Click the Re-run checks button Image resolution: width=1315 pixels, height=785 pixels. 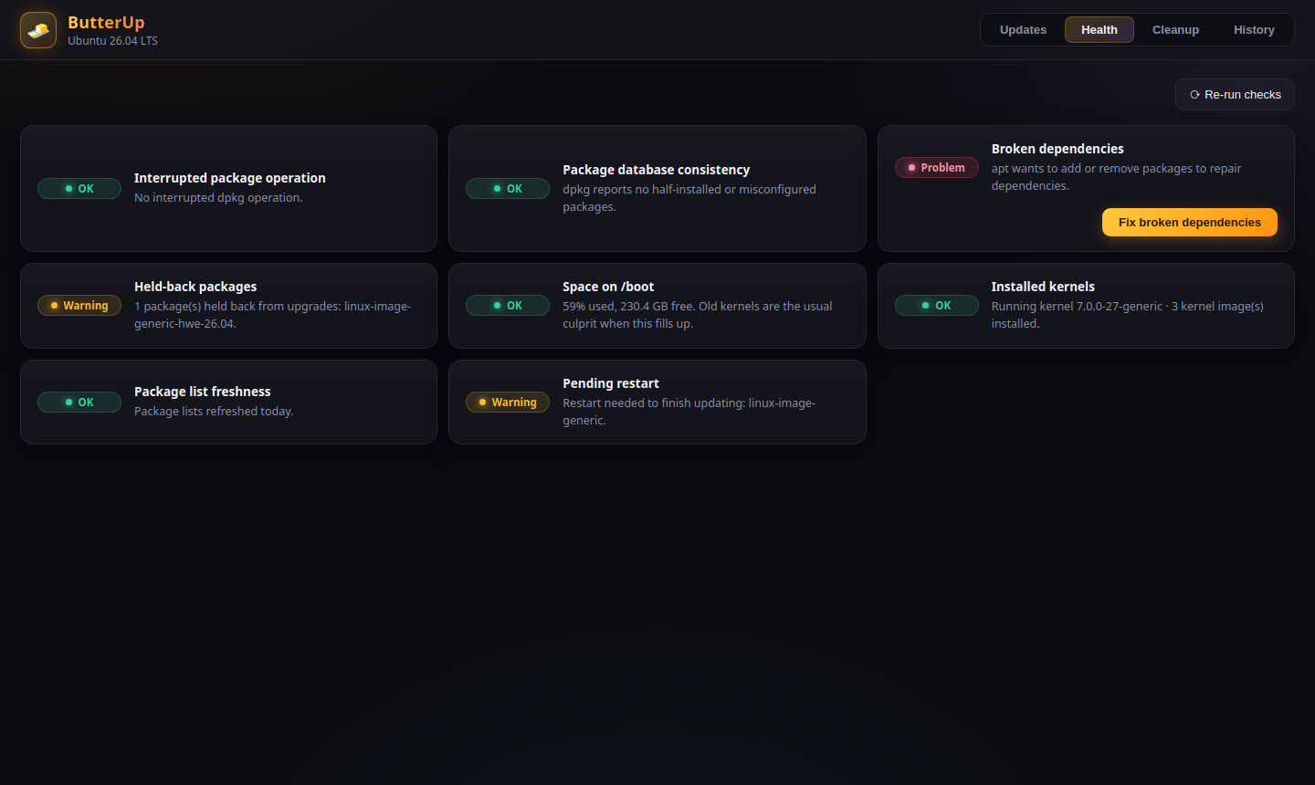[x=1235, y=95]
